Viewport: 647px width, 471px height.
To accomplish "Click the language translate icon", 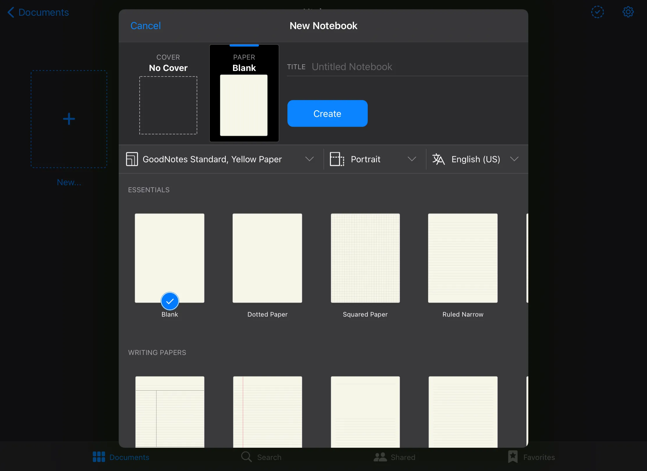I will (x=438, y=159).
